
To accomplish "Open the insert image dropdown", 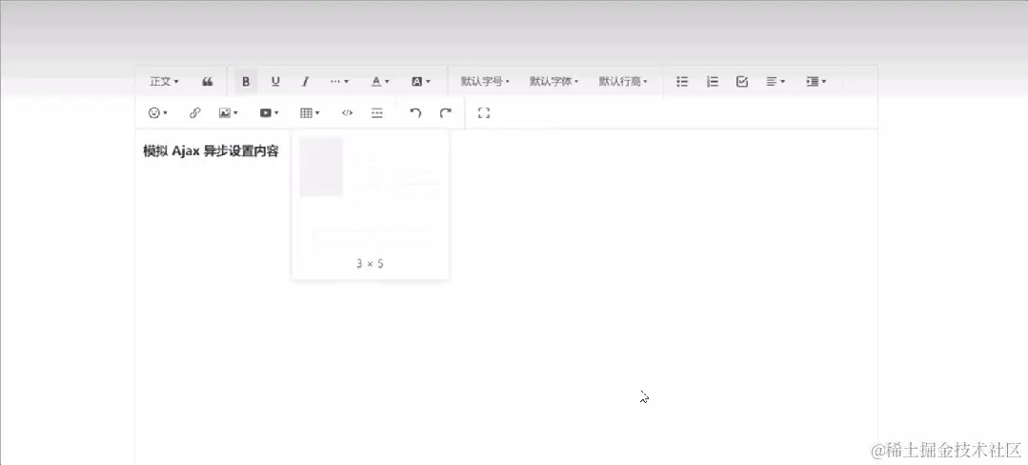I will point(228,112).
